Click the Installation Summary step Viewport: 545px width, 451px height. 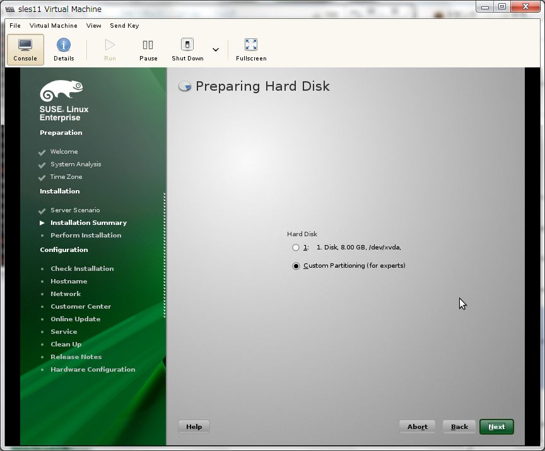(89, 222)
